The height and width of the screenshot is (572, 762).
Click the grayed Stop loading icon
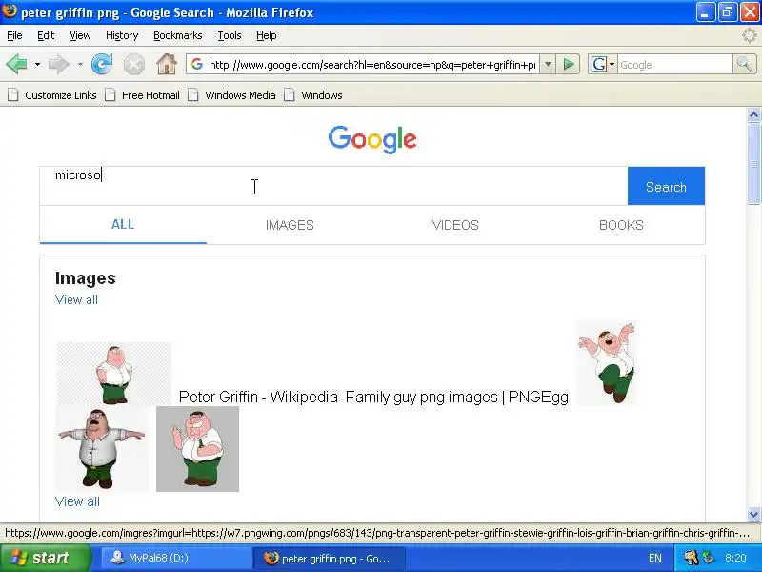(x=133, y=64)
